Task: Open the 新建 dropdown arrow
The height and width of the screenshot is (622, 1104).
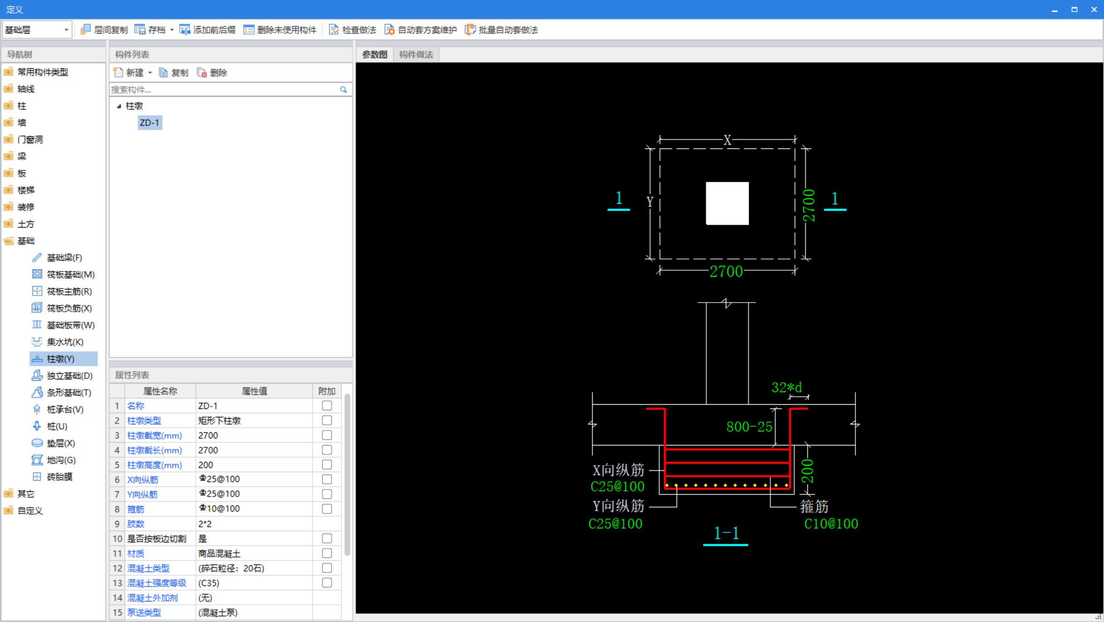Action: (x=150, y=73)
